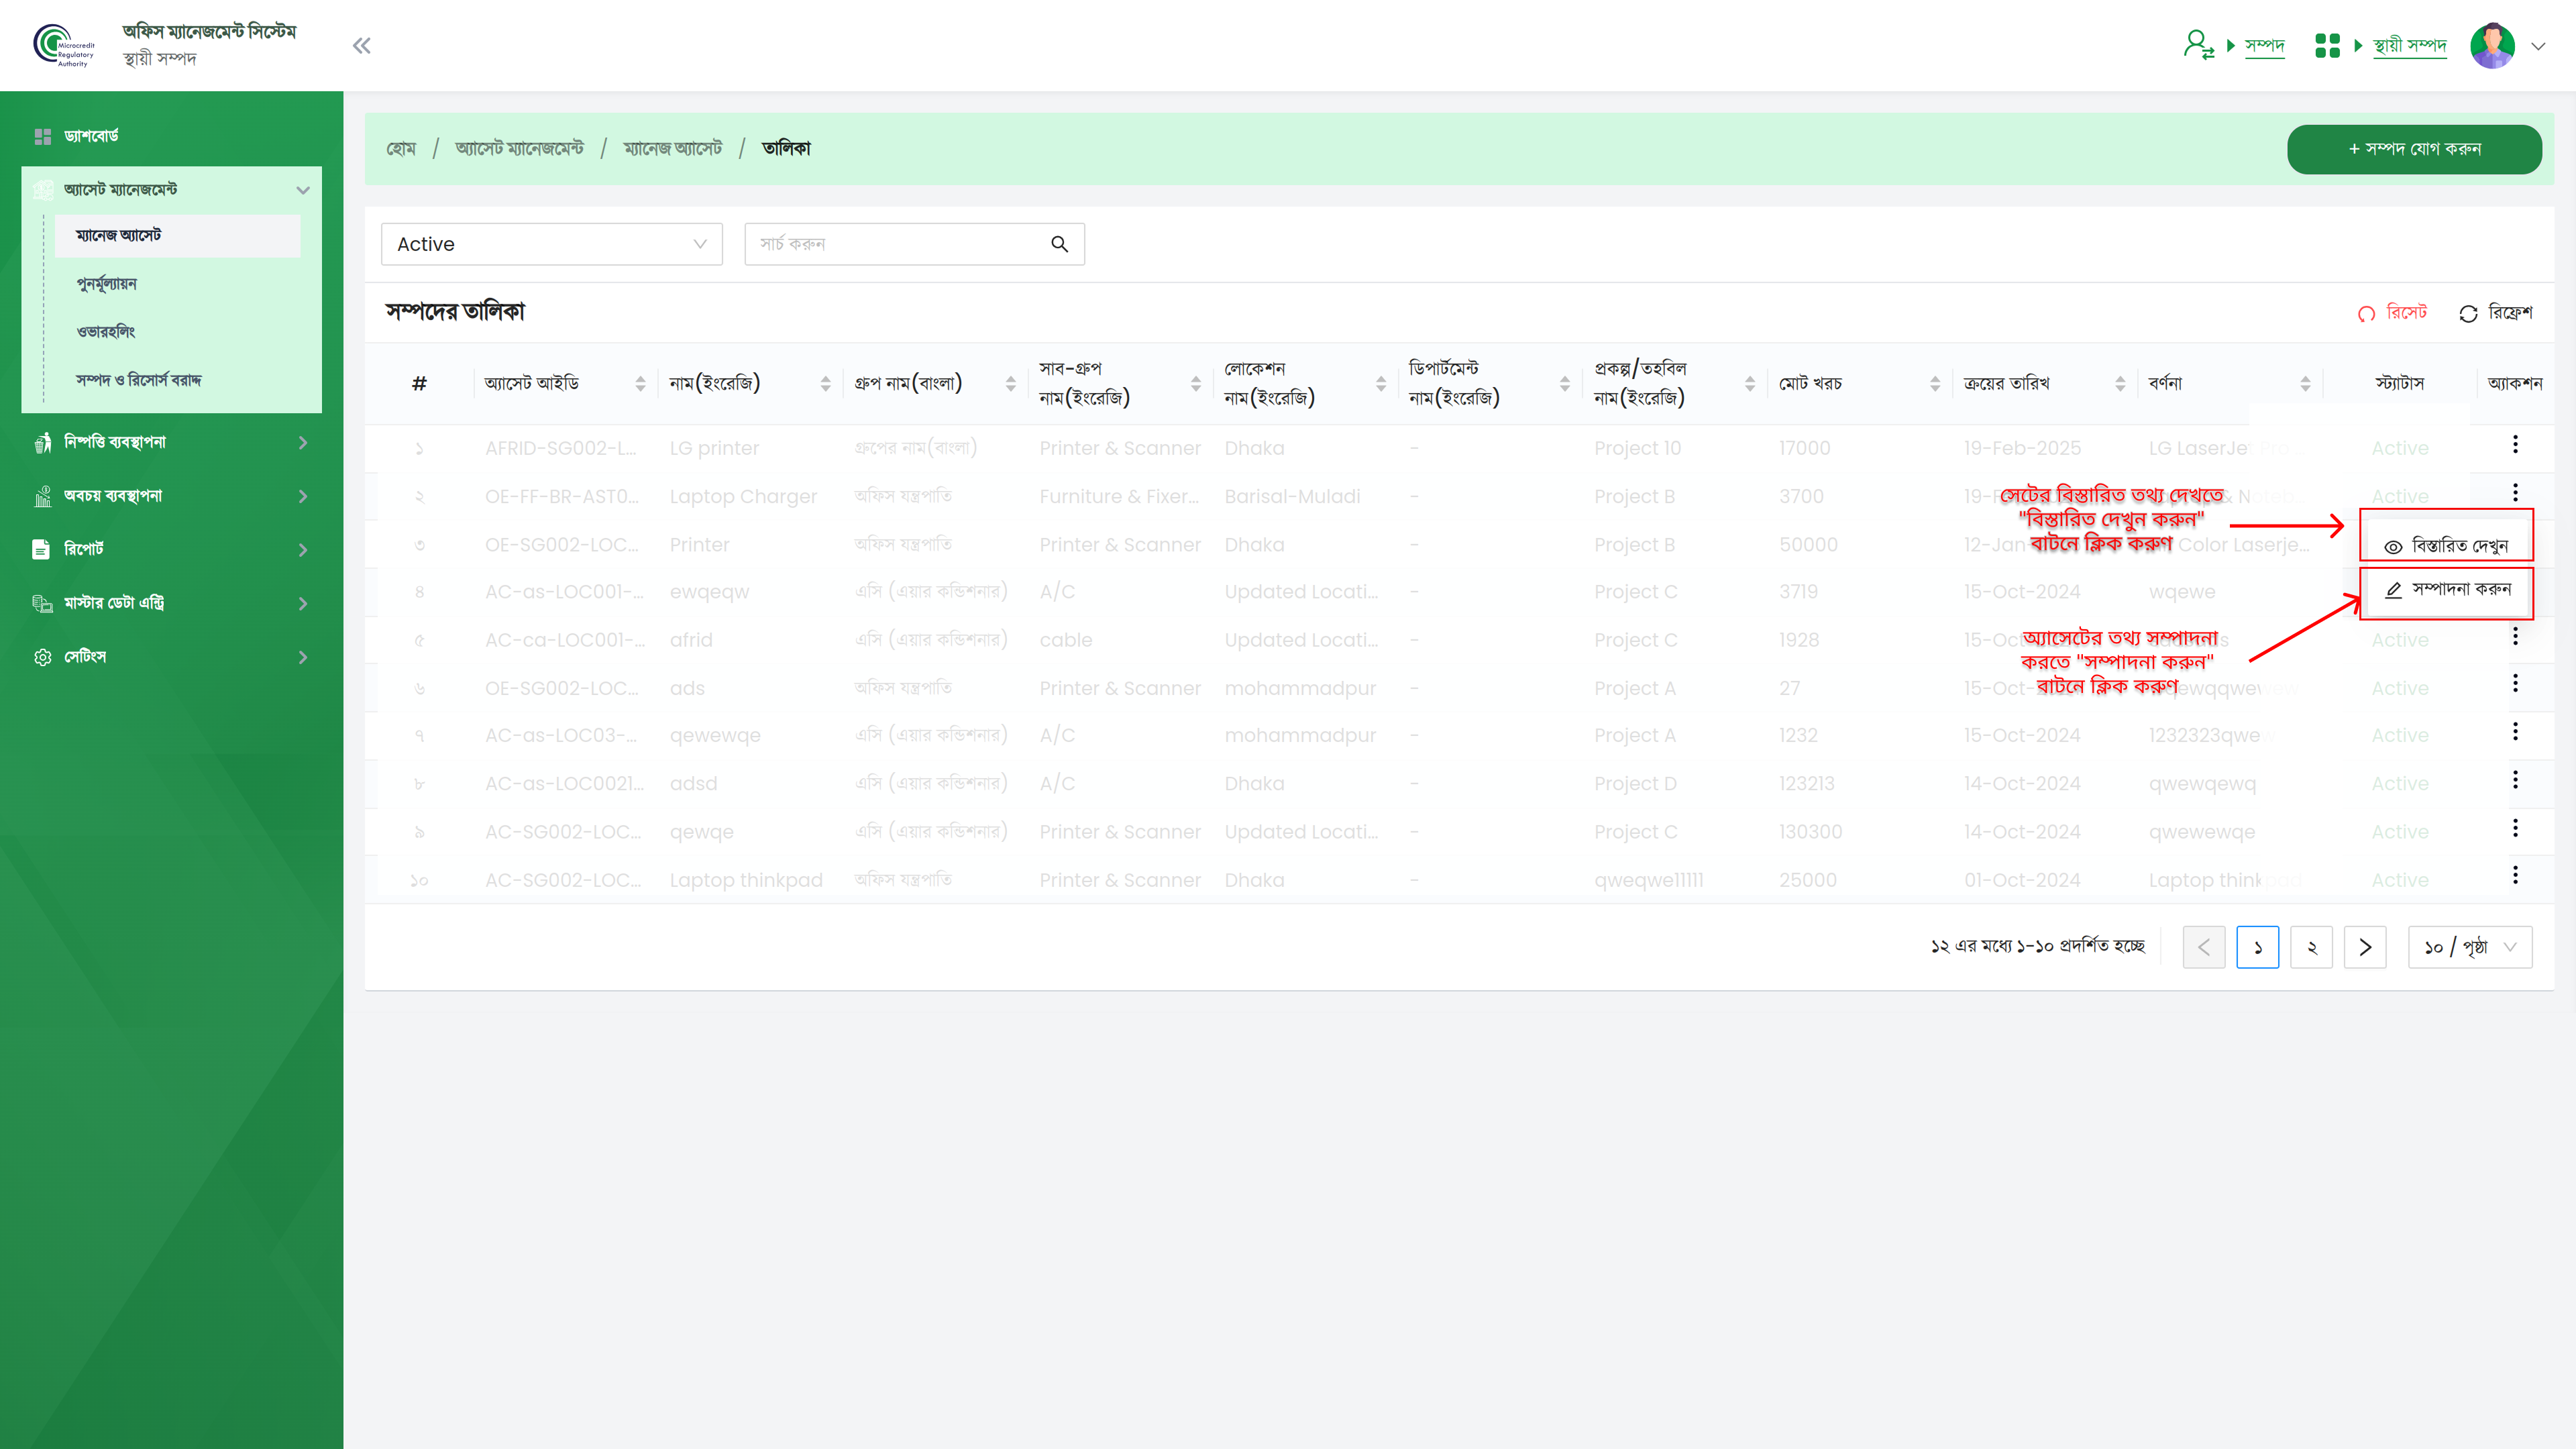Click the সম্পদ যোগ করুন button
Screen dimensions: 2576x1449
point(2414,149)
